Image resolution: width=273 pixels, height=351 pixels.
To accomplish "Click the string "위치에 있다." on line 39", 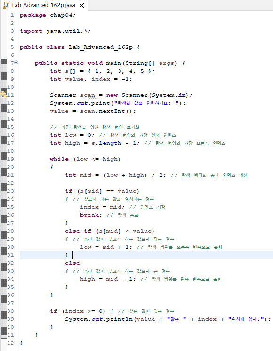I will click(246, 319).
